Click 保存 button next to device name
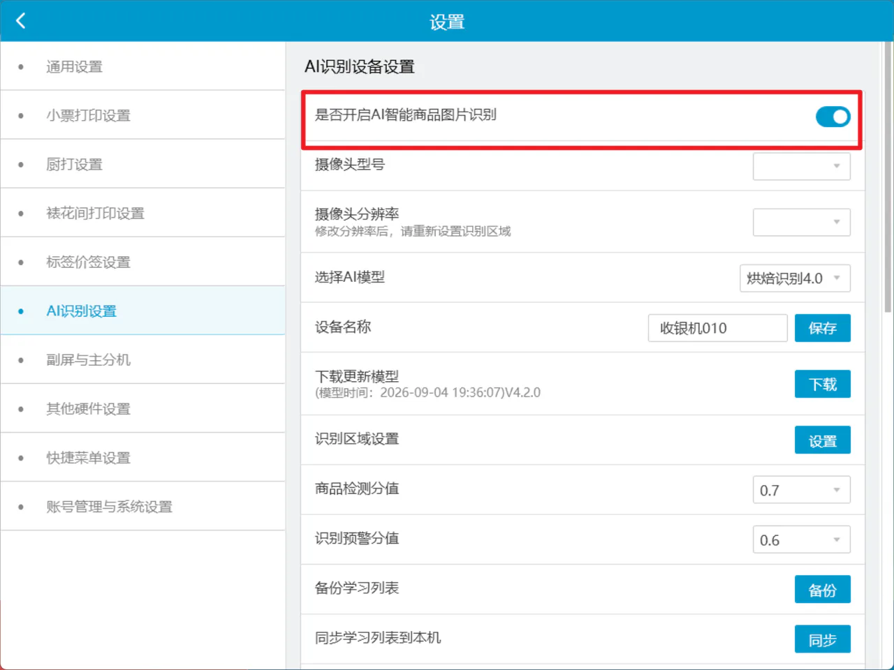The width and height of the screenshot is (894, 670). (x=822, y=328)
